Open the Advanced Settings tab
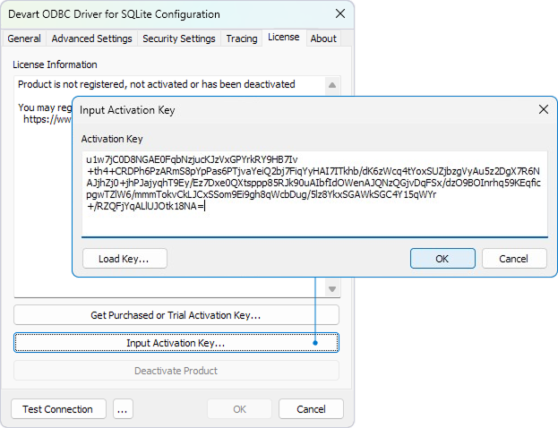 click(91, 39)
